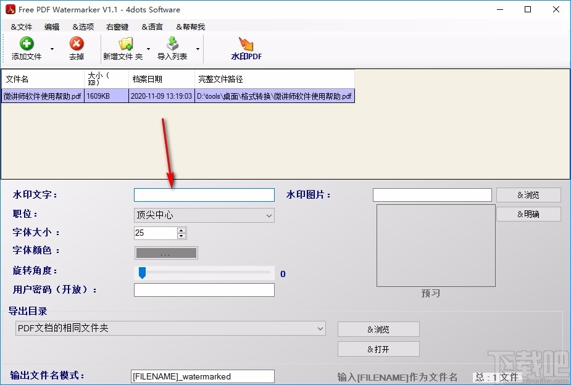Click the &打开 open folder button
Viewport: 571px width, 385px height.
click(378, 349)
